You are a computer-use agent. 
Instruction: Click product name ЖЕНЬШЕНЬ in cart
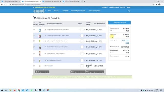pos(50,66)
